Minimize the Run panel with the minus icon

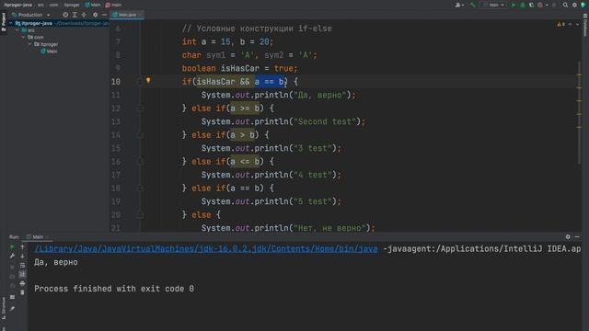click(577, 237)
